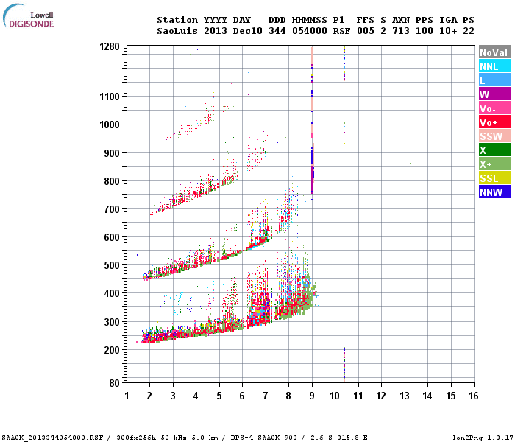The height and width of the screenshot is (442, 515).
Task: Click the IGA value 10+
Action: [x=448, y=31]
